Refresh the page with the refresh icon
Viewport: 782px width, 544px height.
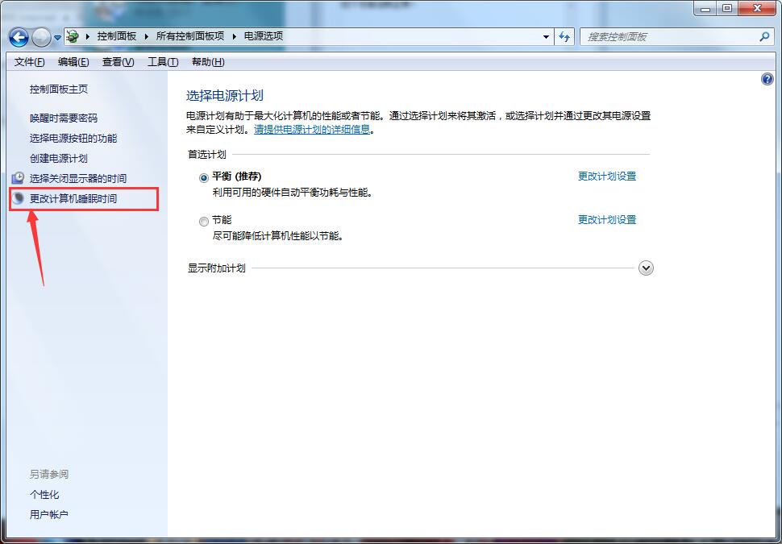coord(564,37)
